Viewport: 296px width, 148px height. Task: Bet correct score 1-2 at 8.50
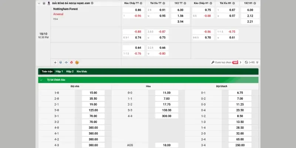click(240, 116)
